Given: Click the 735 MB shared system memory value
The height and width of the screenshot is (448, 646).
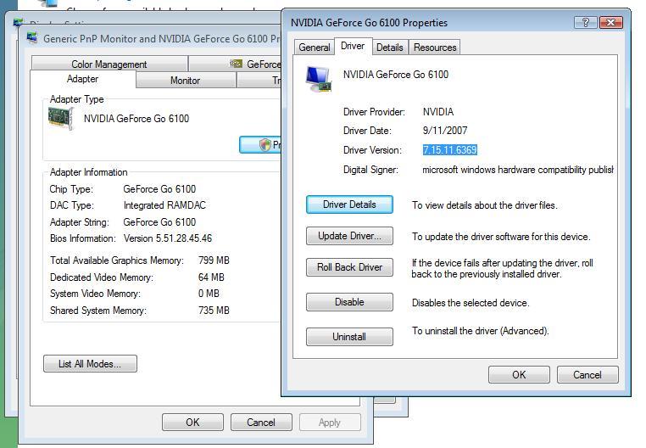Looking at the screenshot, I should click(214, 311).
